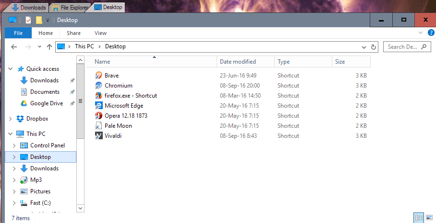The image size is (436, 223).
Task: Click the Google Drive icon in sidebar
Action: click(24, 103)
